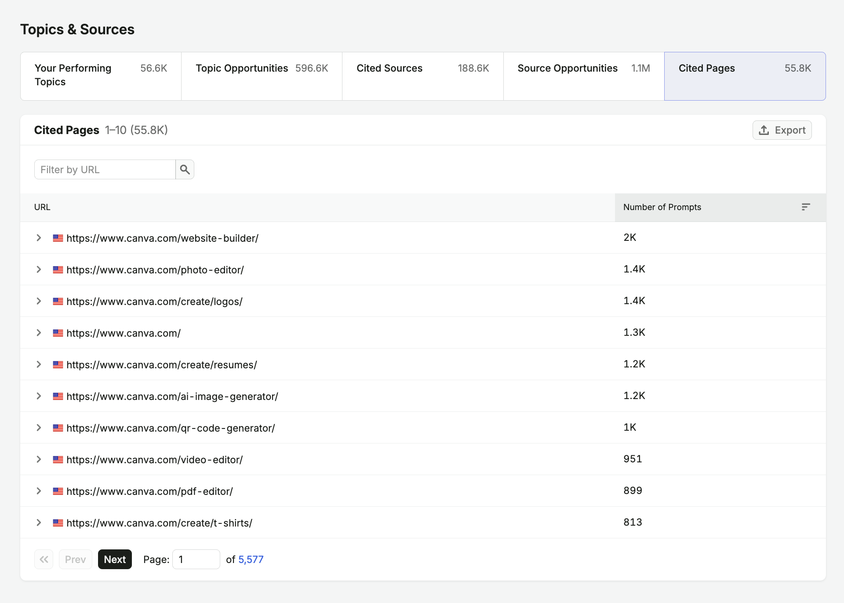Image resolution: width=844 pixels, height=603 pixels.
Task: Click US flag icon beside canva.com homepage URL
Action: tap(58, 333)
